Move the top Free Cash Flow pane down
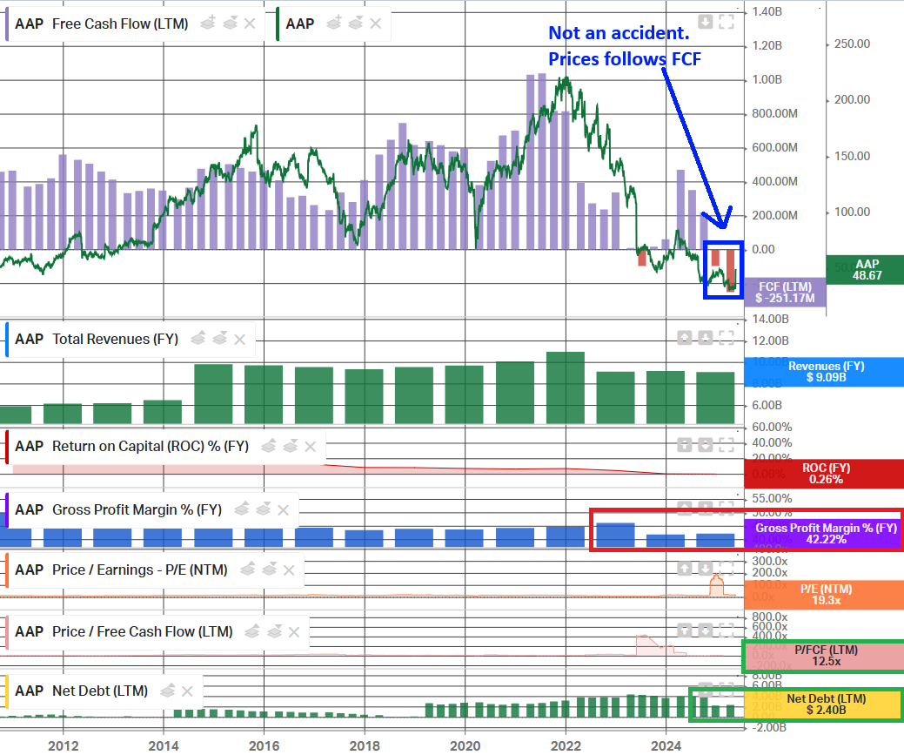 click(x=705, y=22)
